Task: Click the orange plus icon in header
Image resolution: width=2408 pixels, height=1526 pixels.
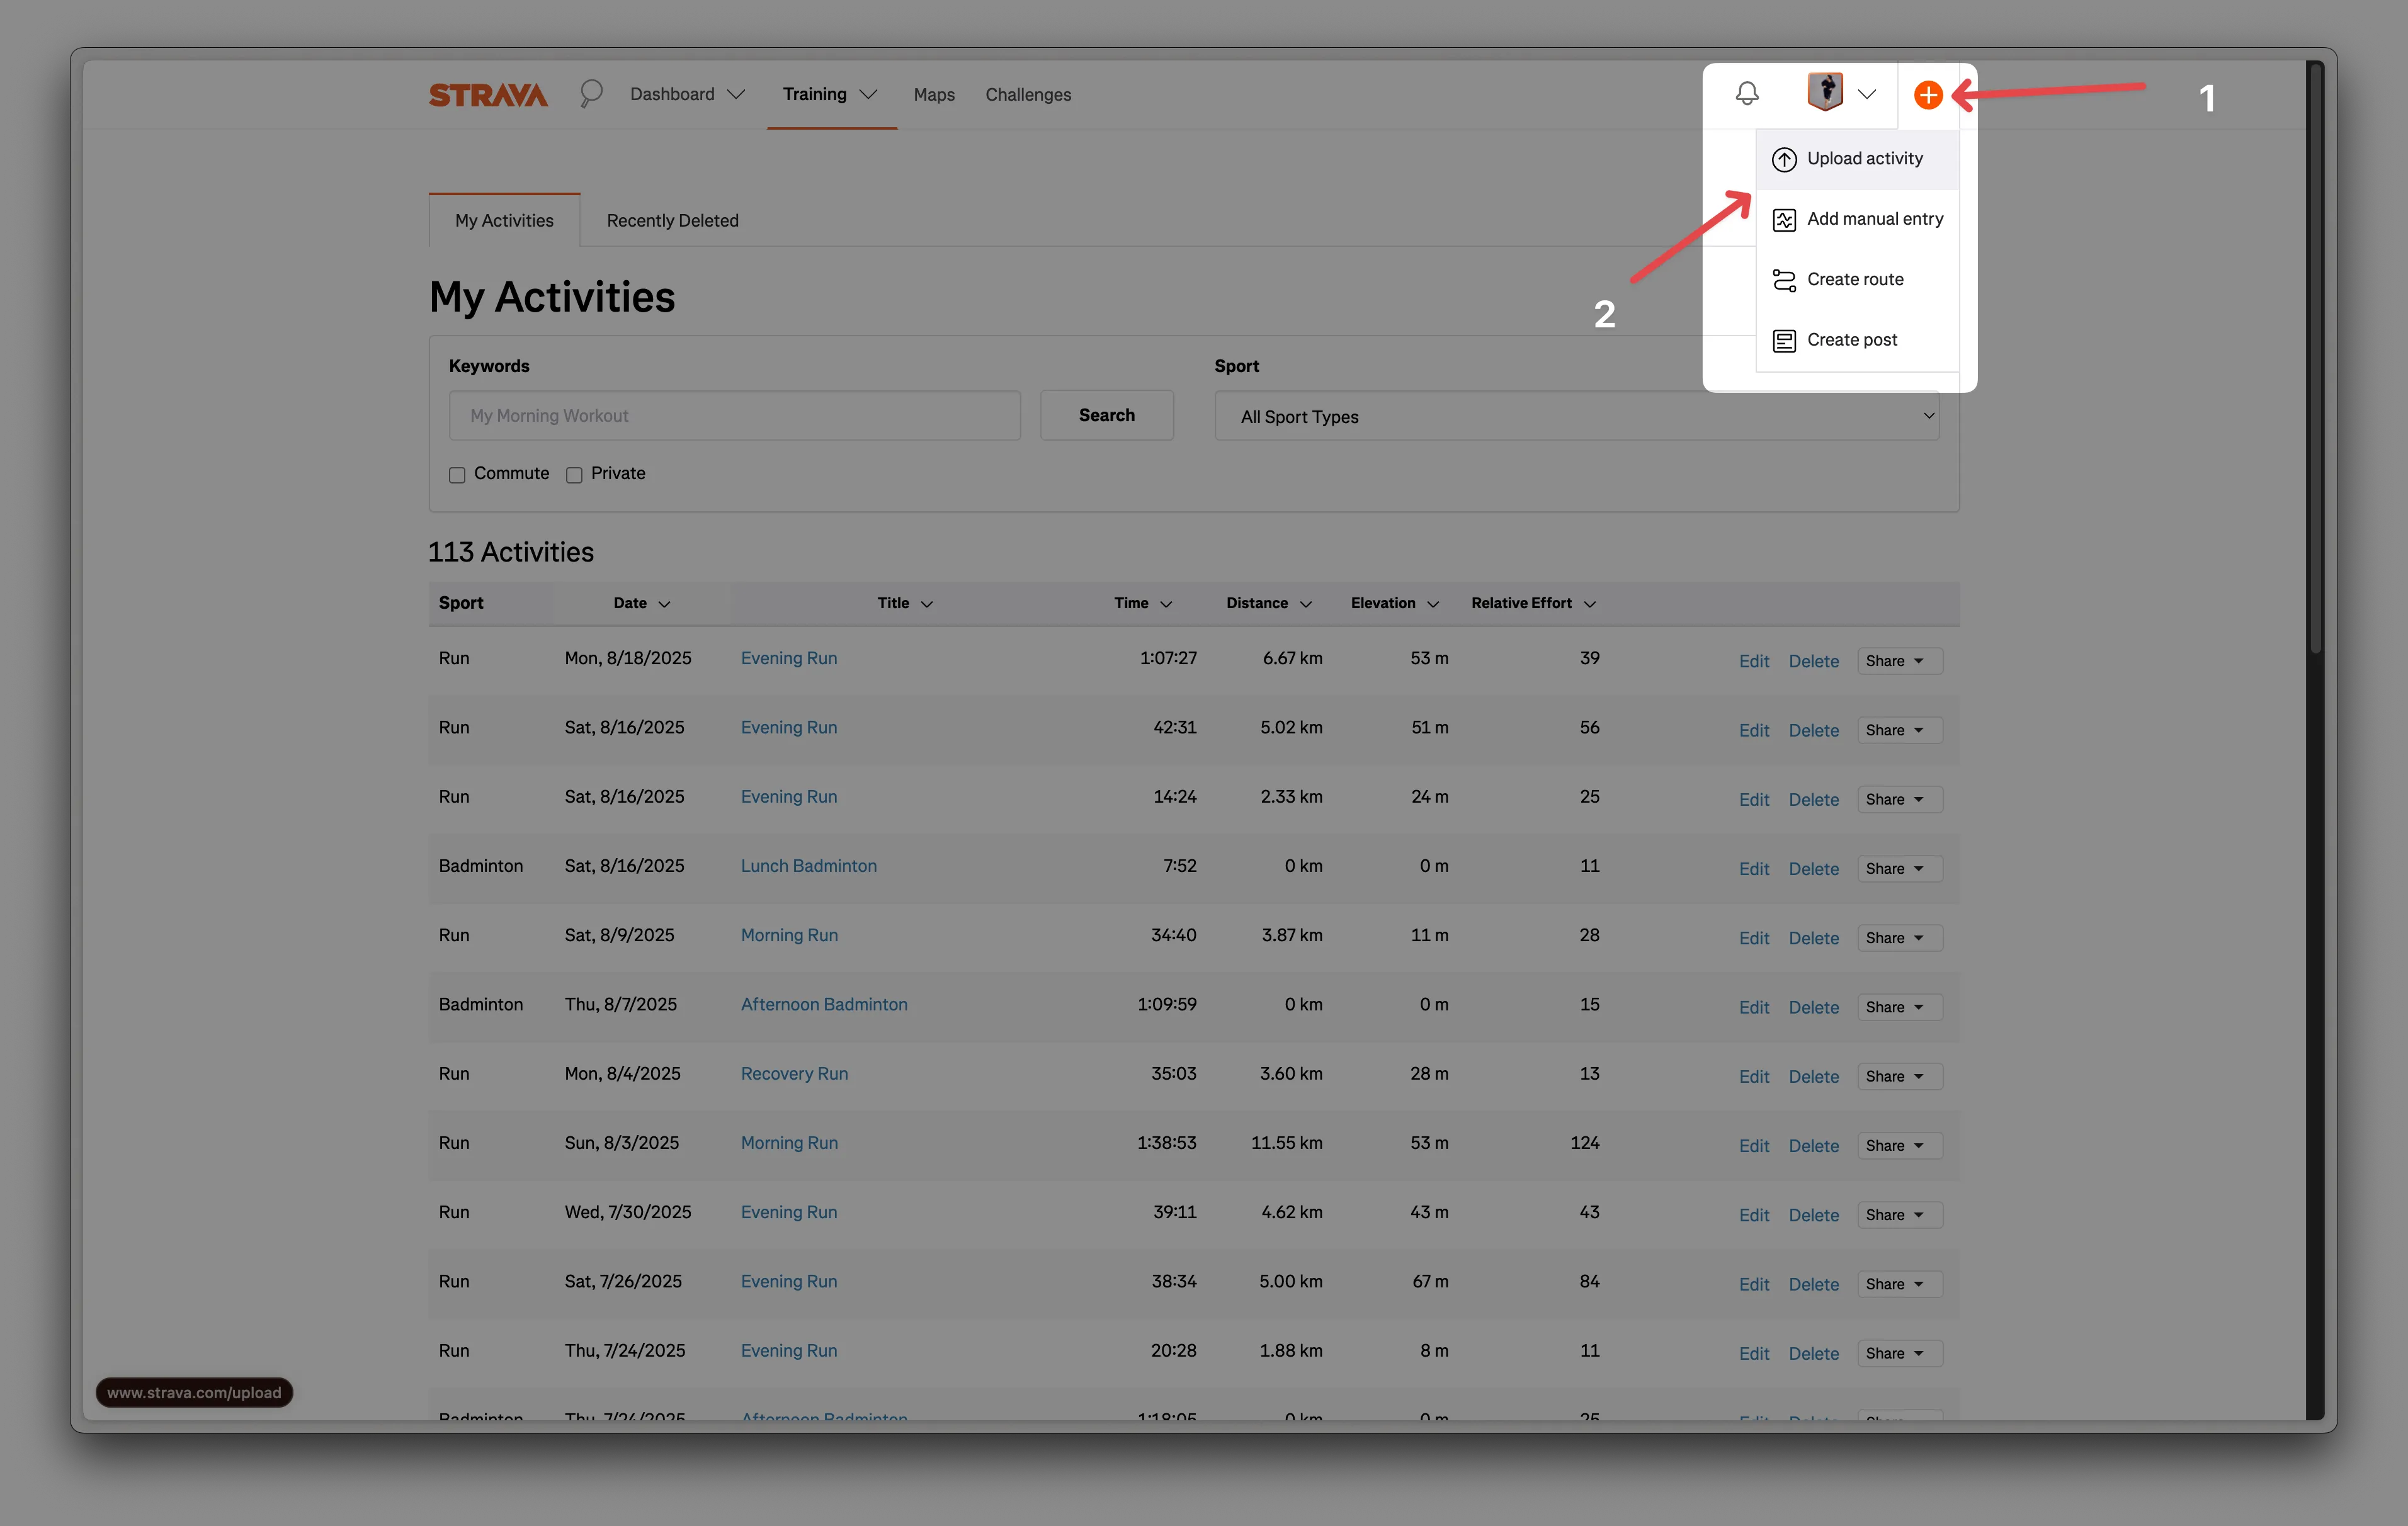Action: (1928, 95)
